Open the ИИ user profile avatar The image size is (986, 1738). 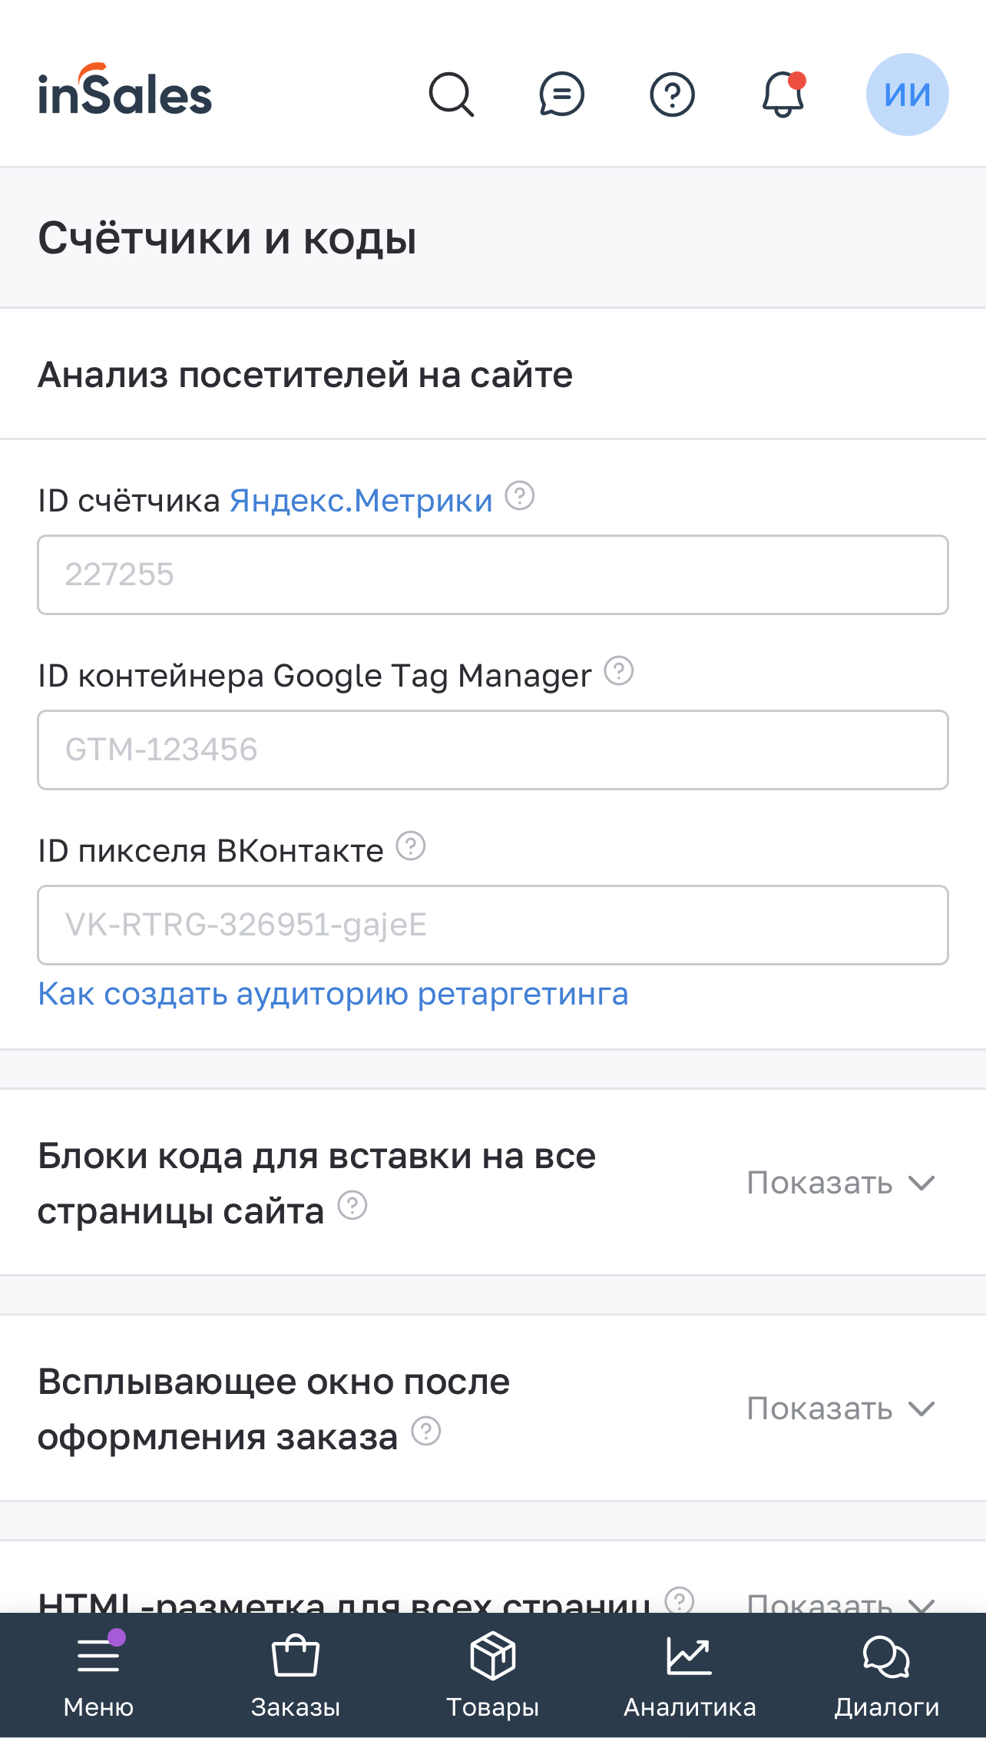pos(907,94)
